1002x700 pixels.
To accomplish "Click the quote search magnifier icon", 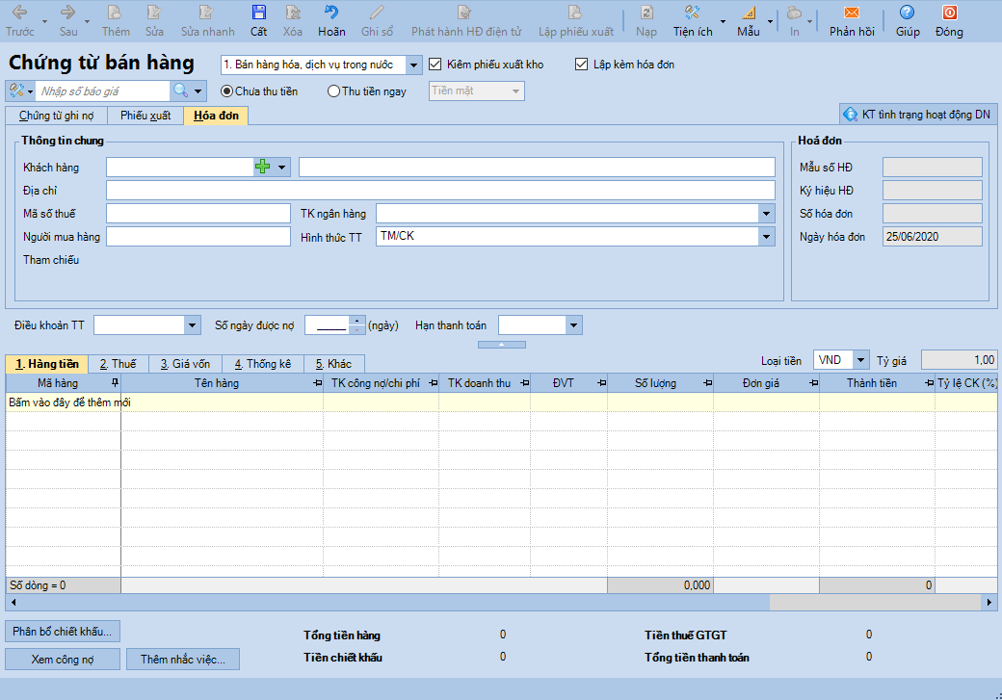I will point(180,91).
